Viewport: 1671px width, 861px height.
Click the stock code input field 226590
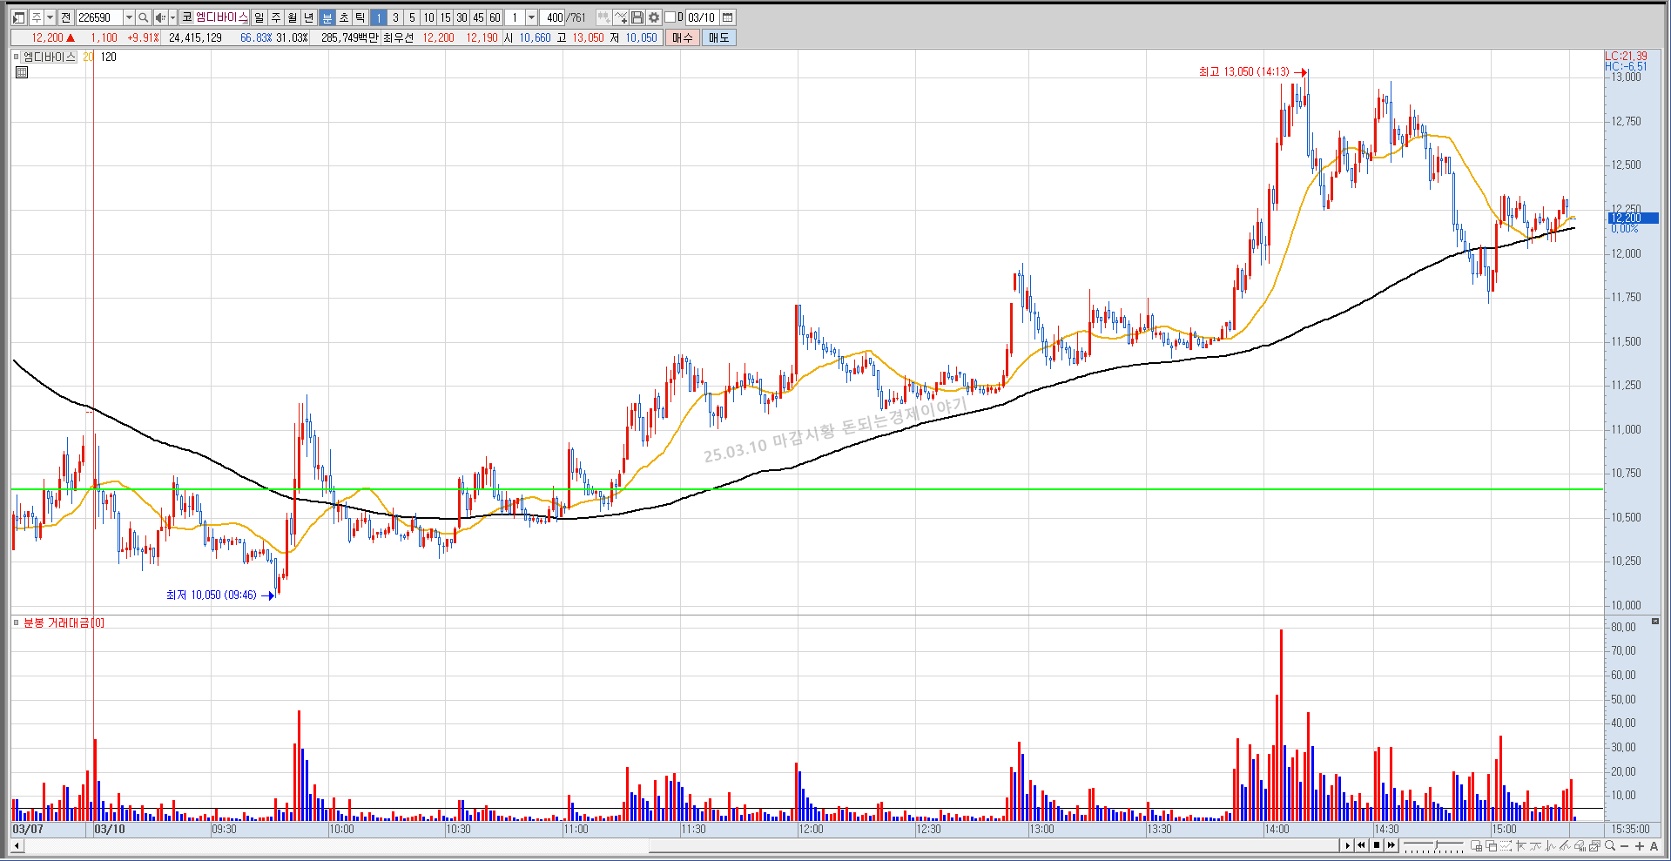[x=99, y=17]
